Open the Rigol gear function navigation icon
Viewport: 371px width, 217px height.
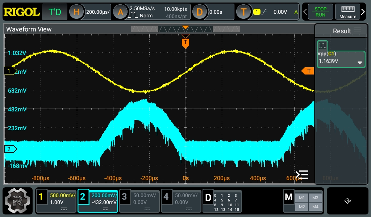[x=17, y=200]
